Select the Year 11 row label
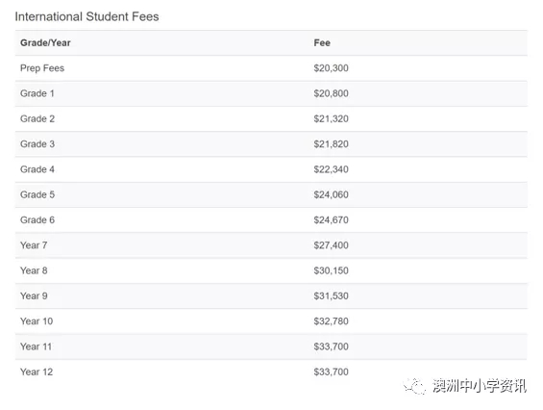543x410 pixels. coord(36,346)
